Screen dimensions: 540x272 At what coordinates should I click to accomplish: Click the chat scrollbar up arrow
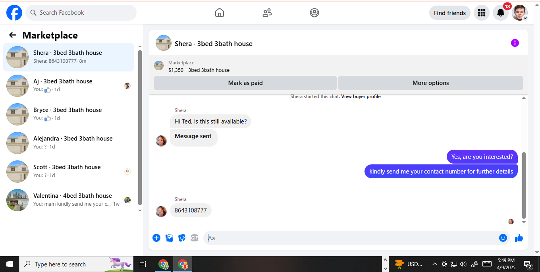(x=524, y=98)
